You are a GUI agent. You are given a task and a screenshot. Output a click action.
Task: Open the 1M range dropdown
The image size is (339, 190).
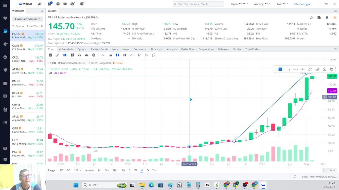[x=77, y=170]
